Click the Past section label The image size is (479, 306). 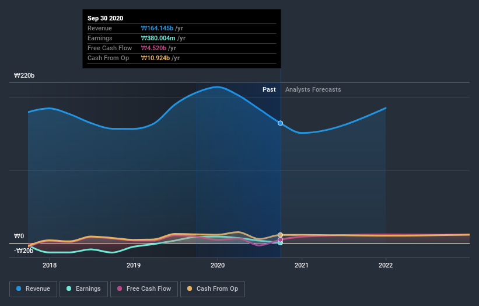pos(269,89)
